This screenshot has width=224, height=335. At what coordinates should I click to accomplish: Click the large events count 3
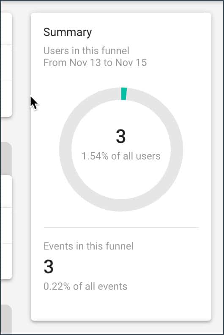point(49,266)
